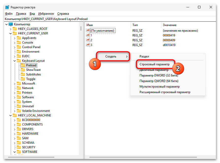Expand the HKEY_CLASSES_ROOT node

[x=10, y=29]
